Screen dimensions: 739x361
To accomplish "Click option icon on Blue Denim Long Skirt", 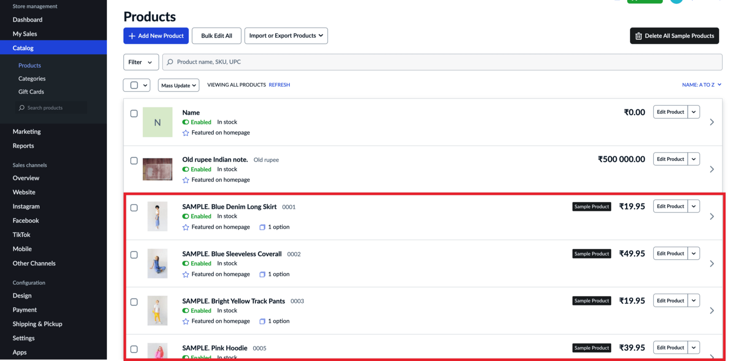I will click(x=263, y=227).
